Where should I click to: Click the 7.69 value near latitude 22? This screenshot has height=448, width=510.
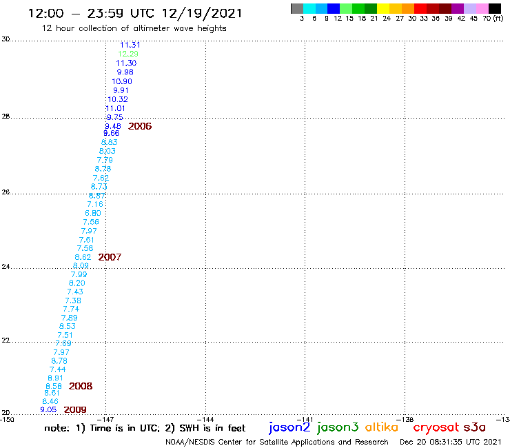tap(63, 343)
